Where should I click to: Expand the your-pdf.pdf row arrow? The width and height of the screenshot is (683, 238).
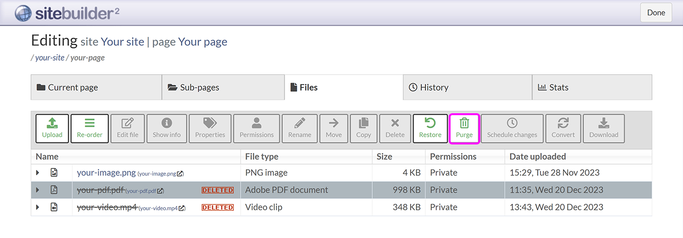(38, 190)
